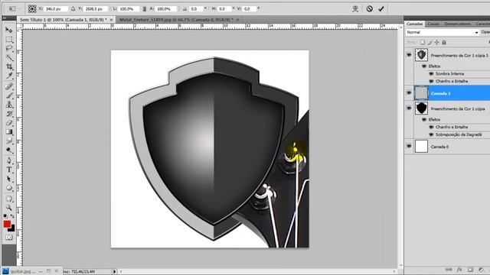This screenshot has height=275, width=490.
Task: Select the Dodge tool
Action: coord(9,150)
